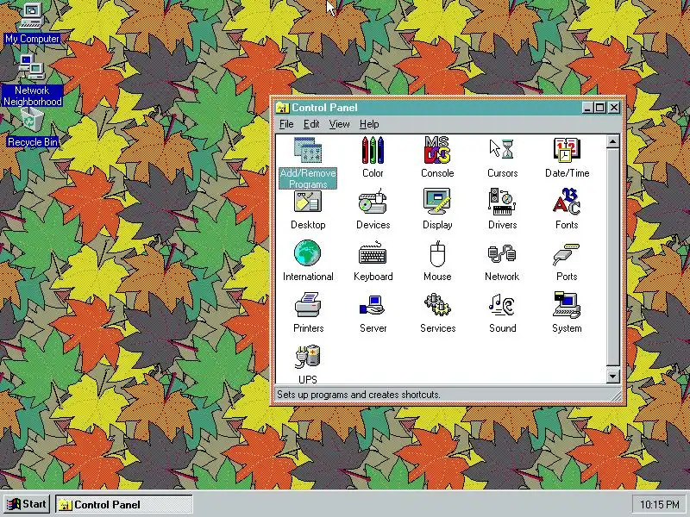Click the Control Panel title bar system icon

coord(282,108)
